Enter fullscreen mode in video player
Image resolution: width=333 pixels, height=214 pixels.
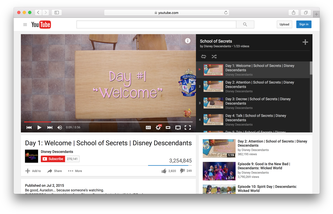click(x=188, y=128)
